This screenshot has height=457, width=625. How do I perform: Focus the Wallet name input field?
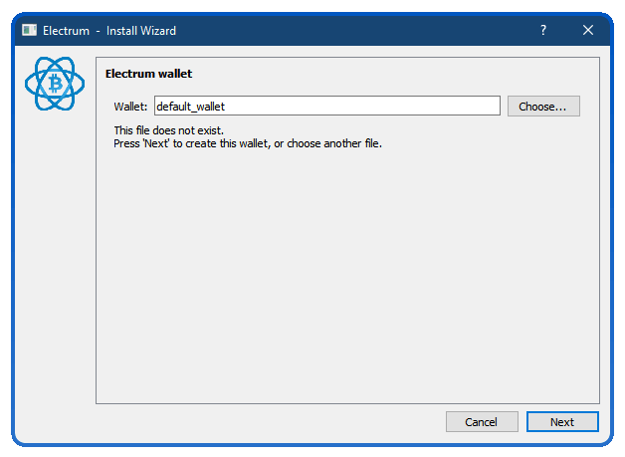pos(327,107)
